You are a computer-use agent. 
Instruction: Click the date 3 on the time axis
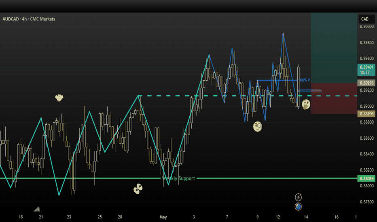tap(194, 217)
